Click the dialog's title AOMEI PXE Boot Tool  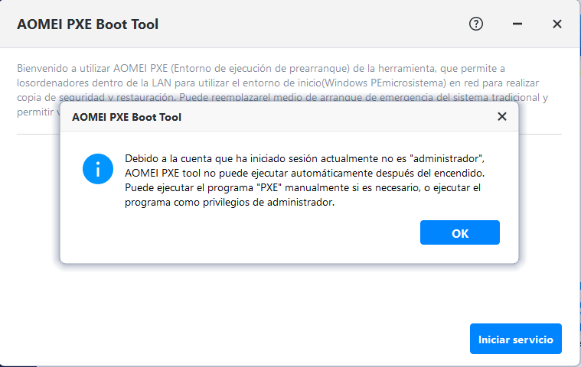coord(126,118)
